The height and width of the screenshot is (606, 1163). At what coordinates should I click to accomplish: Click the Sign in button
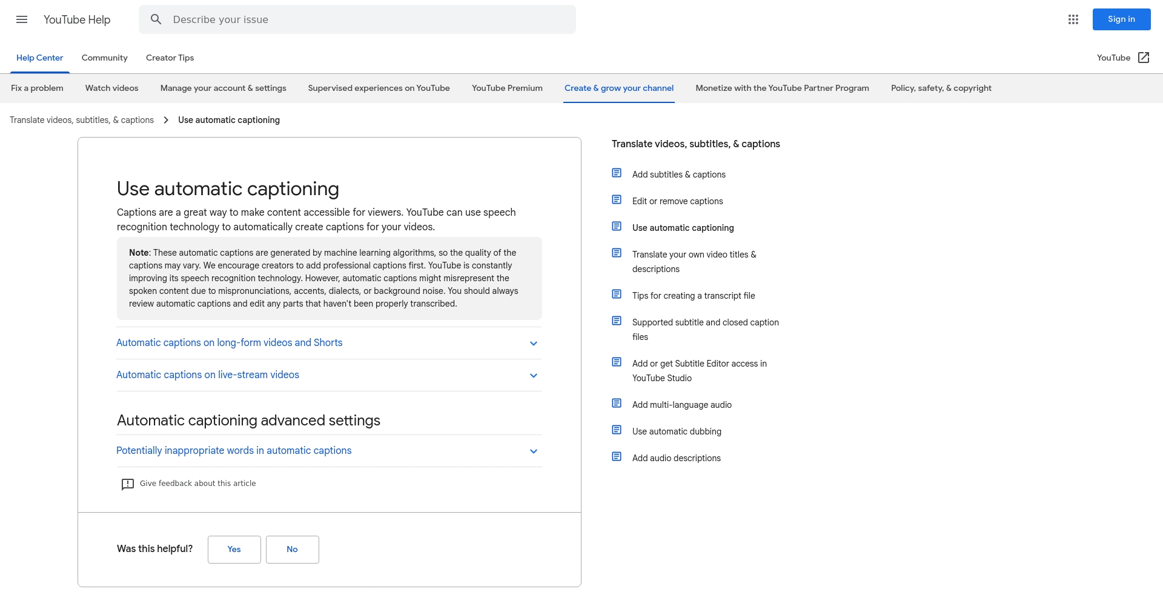point(1122,19)
